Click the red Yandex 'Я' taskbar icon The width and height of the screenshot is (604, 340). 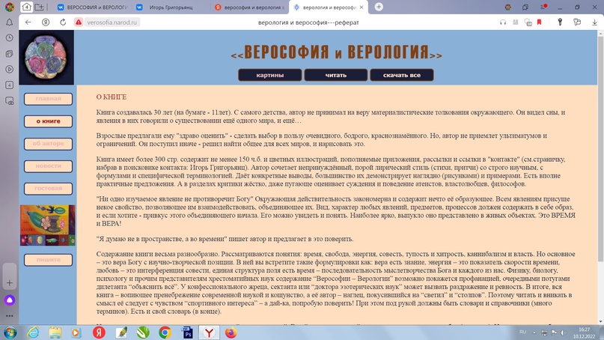click(99, 333)
